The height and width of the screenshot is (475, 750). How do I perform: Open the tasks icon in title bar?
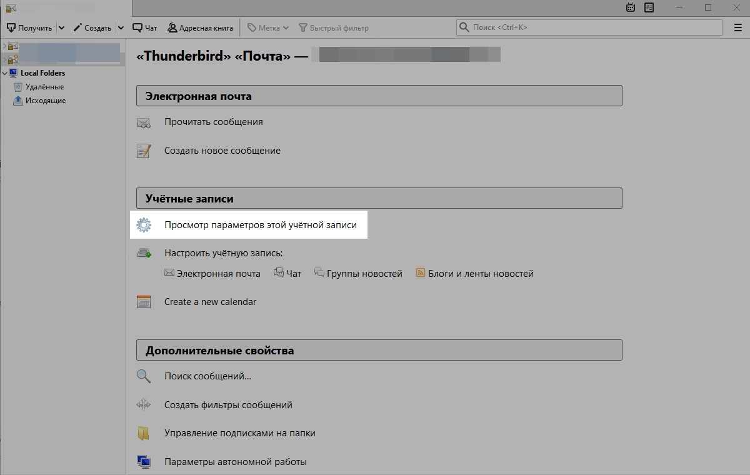click(649, 8)
